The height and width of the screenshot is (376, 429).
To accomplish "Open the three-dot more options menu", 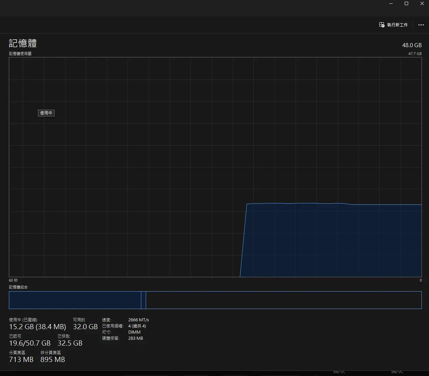I will [x=421, y=25].
